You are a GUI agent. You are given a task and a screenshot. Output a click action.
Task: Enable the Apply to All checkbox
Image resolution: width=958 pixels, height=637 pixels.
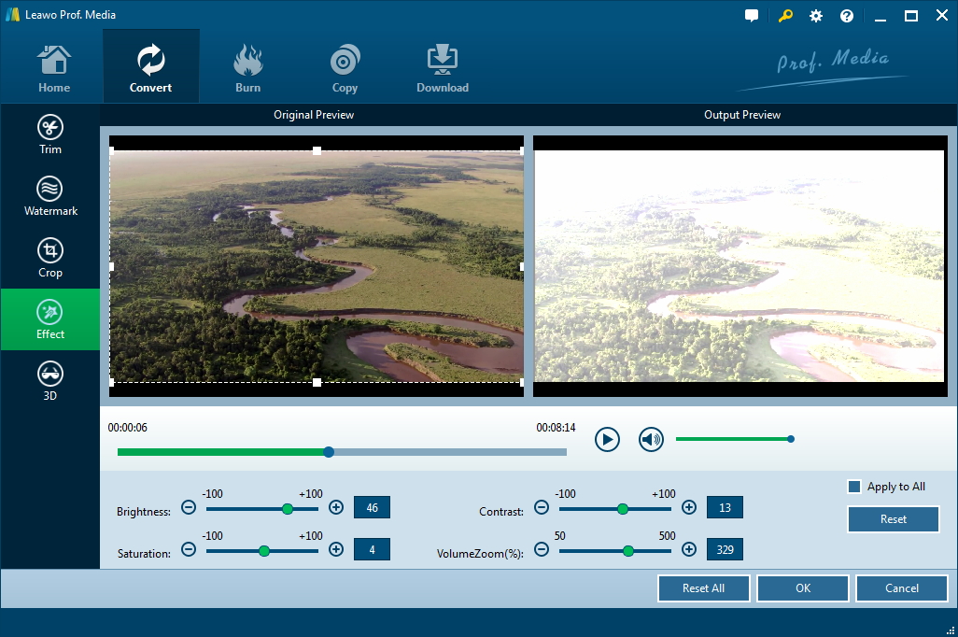(x=853, y=487)
